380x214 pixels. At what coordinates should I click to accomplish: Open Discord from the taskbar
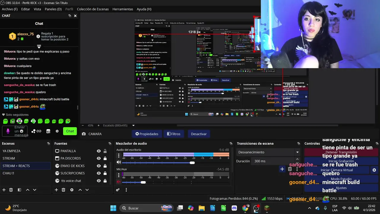(x=234, y=208)
